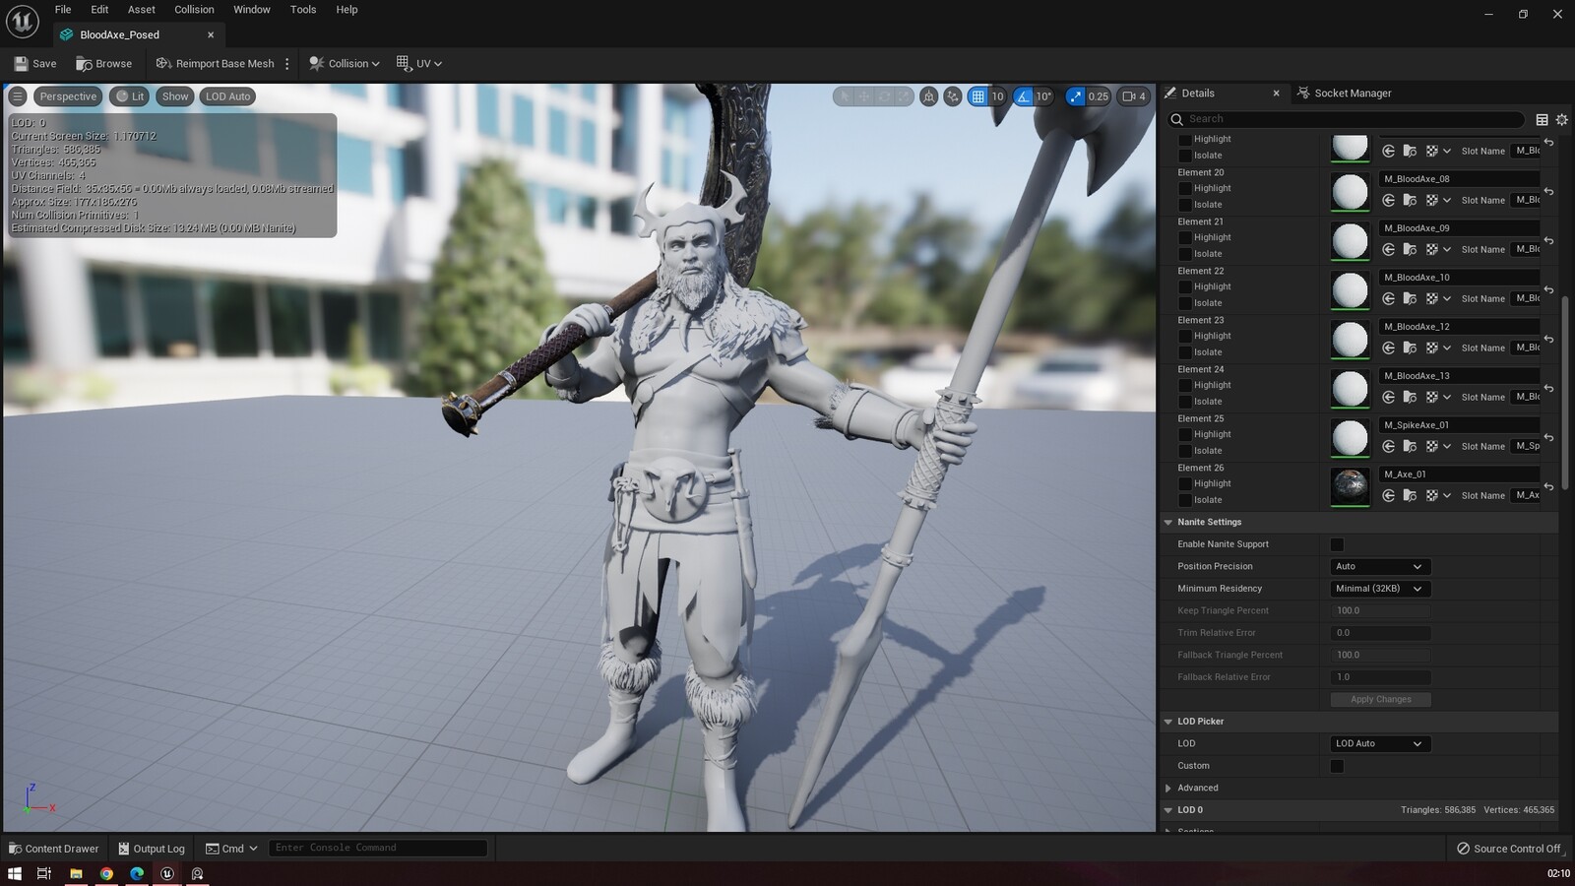The height and width of the screenshot is (886, 1575).
Task: Browse to M_SpikeAxe_01 in Content Browser
Action: point(1410,447)
